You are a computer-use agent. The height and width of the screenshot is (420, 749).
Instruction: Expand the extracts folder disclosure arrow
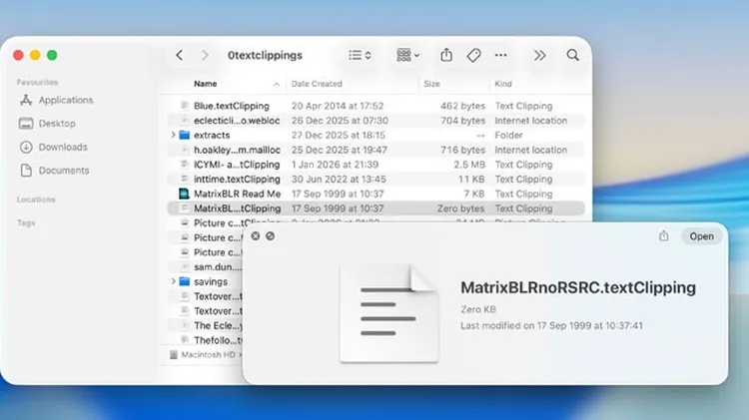pyautogui.click(x=174, y=135)
